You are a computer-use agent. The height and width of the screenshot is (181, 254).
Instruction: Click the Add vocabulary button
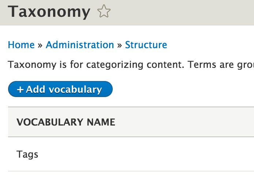(60, 89)
